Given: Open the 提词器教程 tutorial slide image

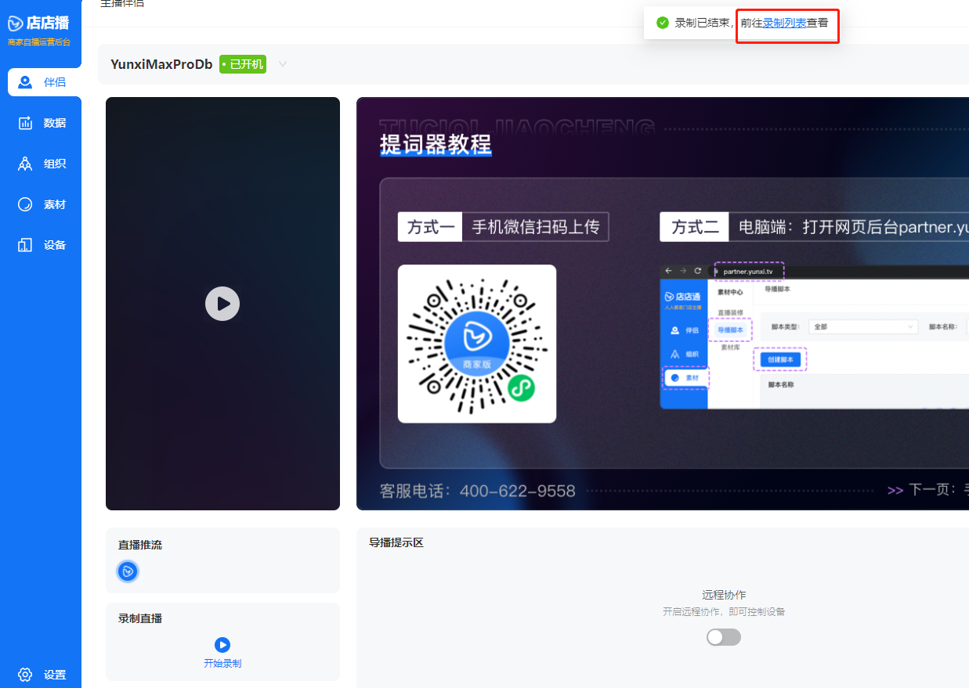Looking at the screenshot, I should pyautogui.click(x=663, y=304).
